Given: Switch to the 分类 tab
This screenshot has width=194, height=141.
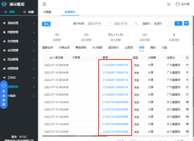Looking at the screenshot, I should (164, 48).
